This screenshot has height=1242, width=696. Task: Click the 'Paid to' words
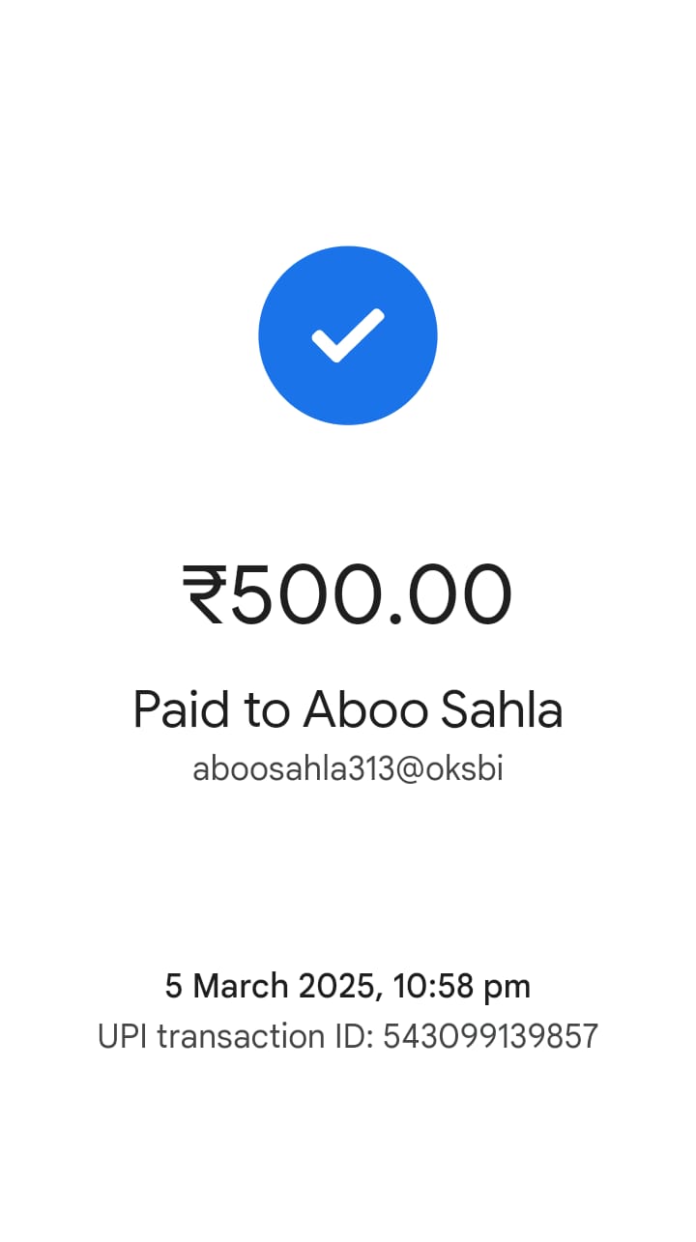tap(211, 710)
